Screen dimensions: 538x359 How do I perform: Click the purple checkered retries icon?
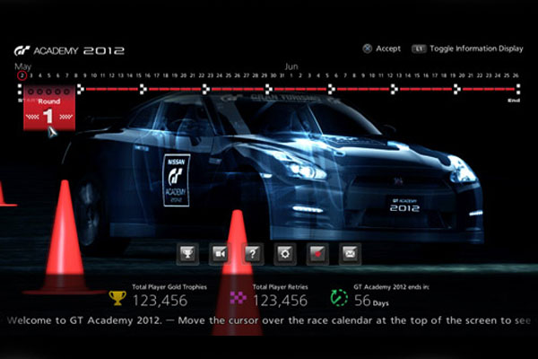pyautogui.click(x=238, y=297)
